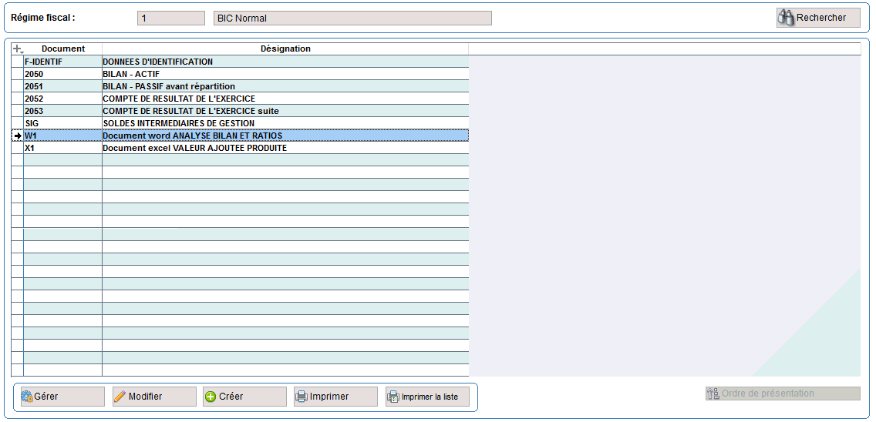Click the Modifier button label
The width and height of the screenshot is (876, 422).
[145, 397]
